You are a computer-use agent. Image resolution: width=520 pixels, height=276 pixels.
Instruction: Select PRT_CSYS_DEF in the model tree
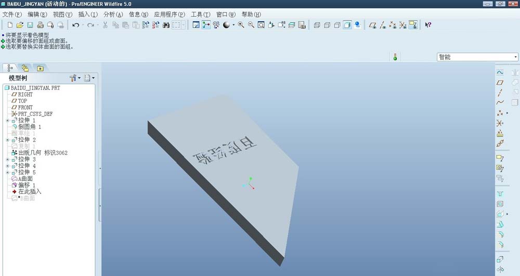(x=32, y=114)
